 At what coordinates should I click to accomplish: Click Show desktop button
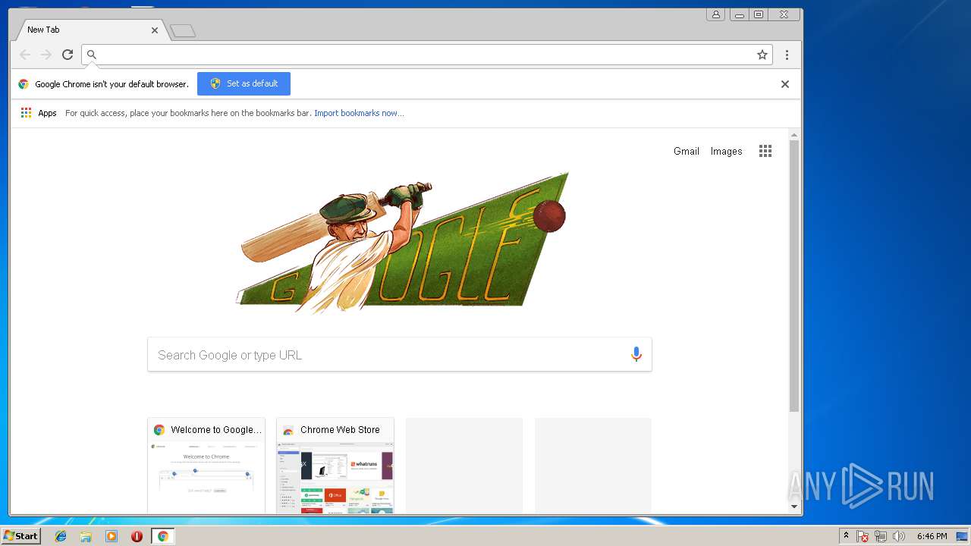pos(963,536)
